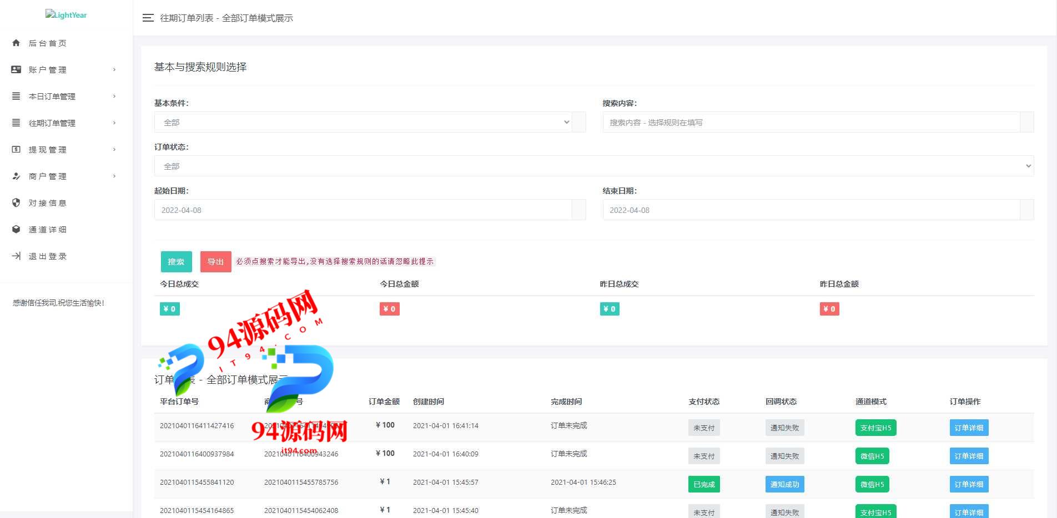The image size is (1057, 518).
Task: Open the 订单状态 dropdown
Action: [594, 166]
